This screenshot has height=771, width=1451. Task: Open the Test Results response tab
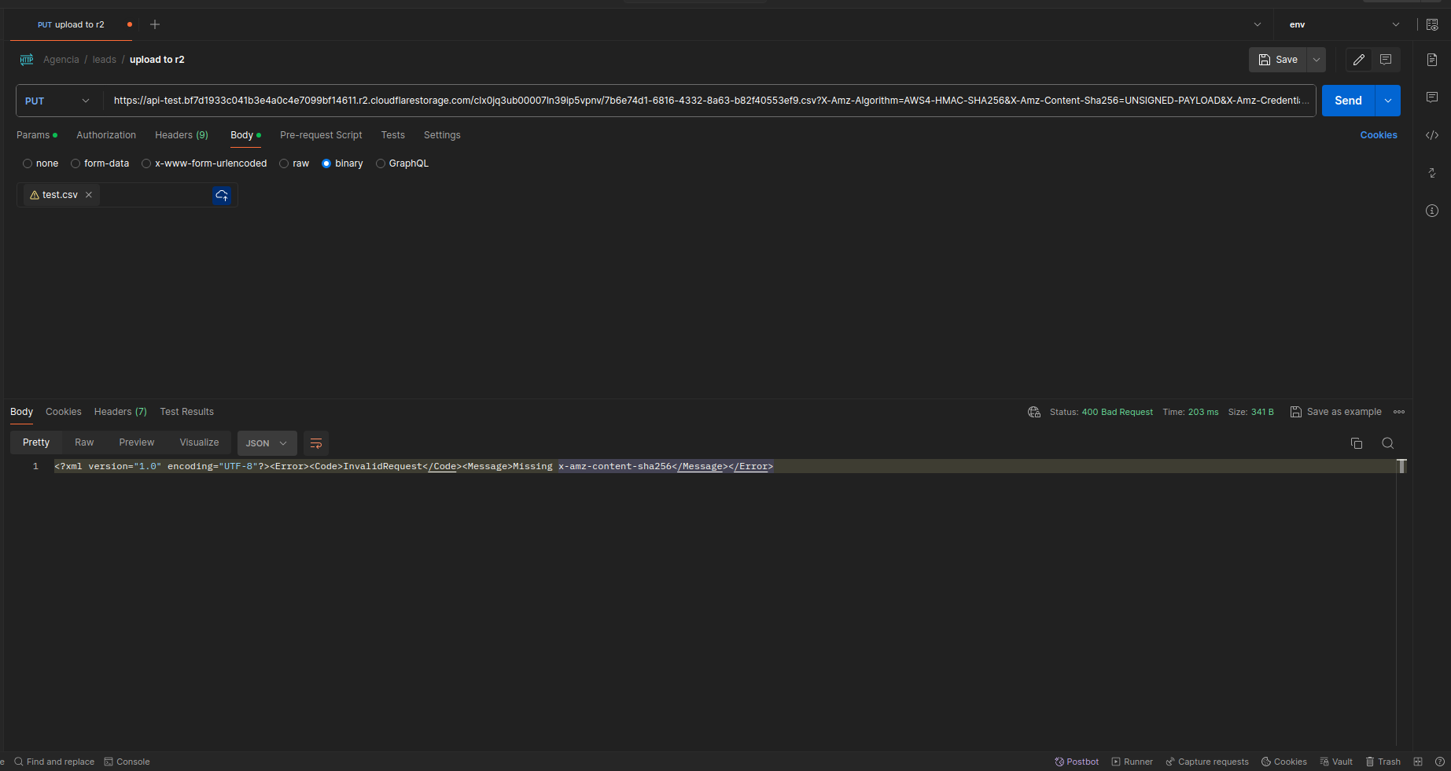click(x=186, y=411)
